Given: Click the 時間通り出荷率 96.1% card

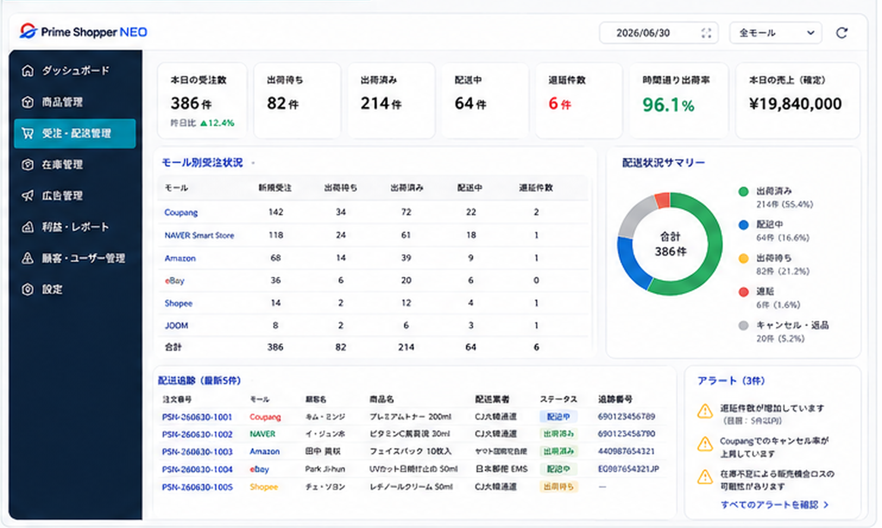Looking at the screenshot, I should pyautogui.click(x=679, y=100).
